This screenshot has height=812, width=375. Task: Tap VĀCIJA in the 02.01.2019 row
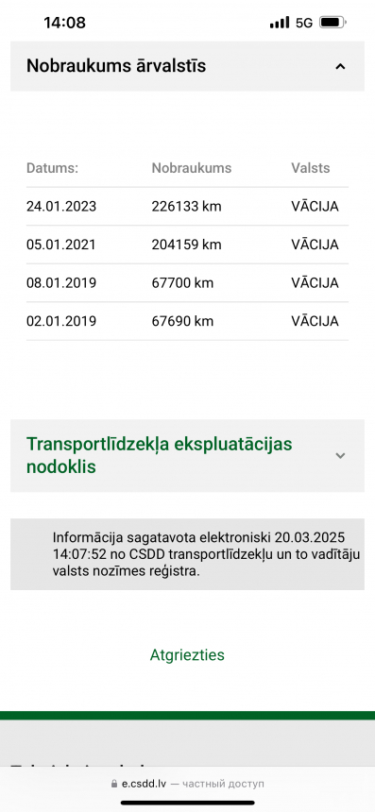click(x=315, y=321)
